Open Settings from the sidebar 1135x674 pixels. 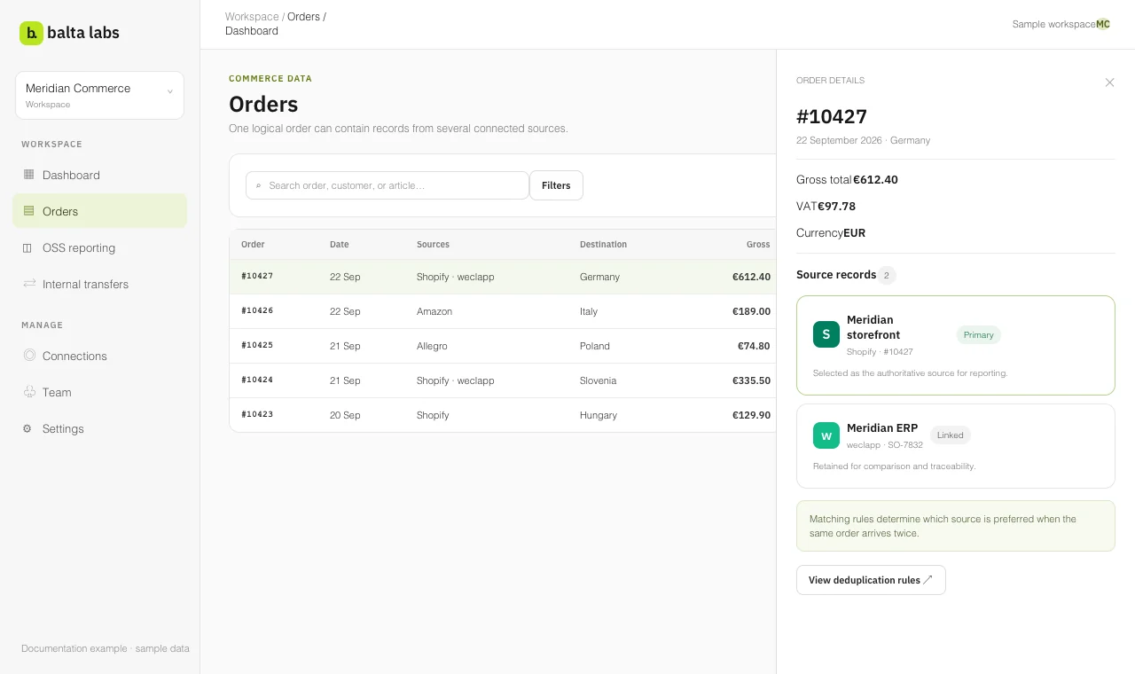(x=99, y=428)
